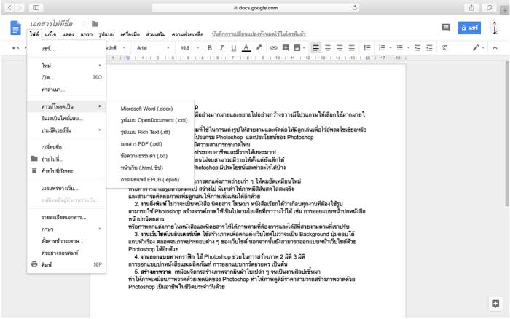Image resolution: width=510 pixels, height=319 pixels.
Task: Click the undo arrow in toolbar
Action: click(x=15, y=48)
